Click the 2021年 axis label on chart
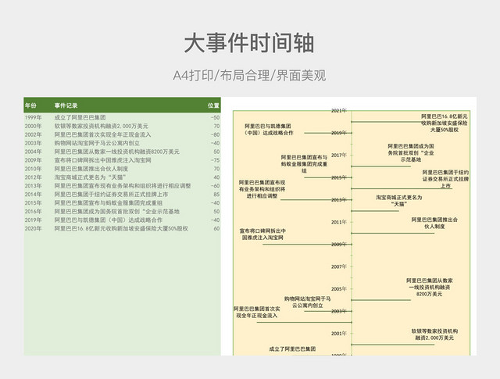This screenshot has width=500, height=379. (338, 111)
